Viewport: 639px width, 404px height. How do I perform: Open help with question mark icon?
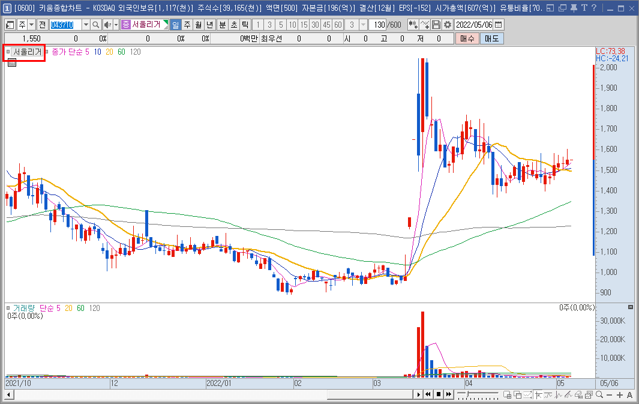pyautogui.click(x=594, y=8)
